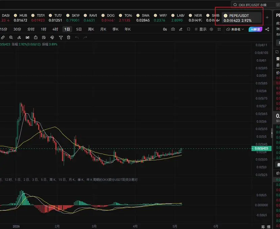Click the 涨幅 2.92% value text
This screenshot has width=280, height=229.
click(26, 44)
